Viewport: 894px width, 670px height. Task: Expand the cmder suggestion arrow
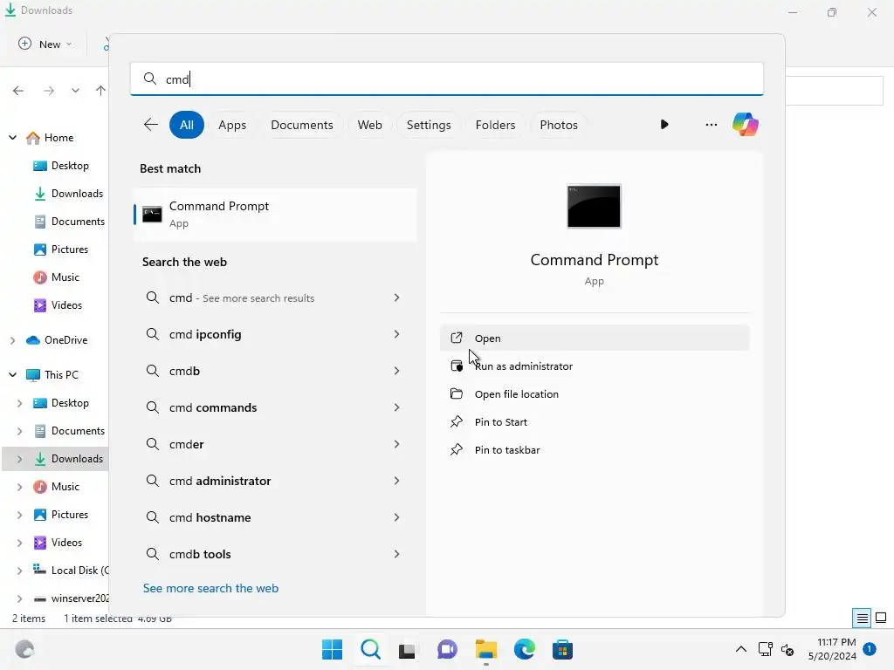[x=396, y=444]
